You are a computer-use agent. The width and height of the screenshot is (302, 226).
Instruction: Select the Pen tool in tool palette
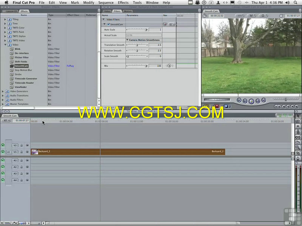pos(298,158)
